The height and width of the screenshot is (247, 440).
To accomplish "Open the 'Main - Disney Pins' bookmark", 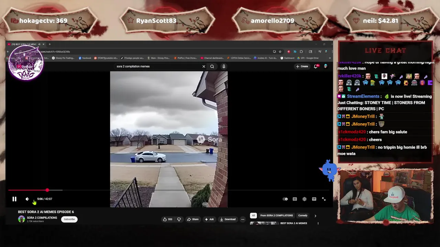I will pyautogui.click(x=158, y=58).
